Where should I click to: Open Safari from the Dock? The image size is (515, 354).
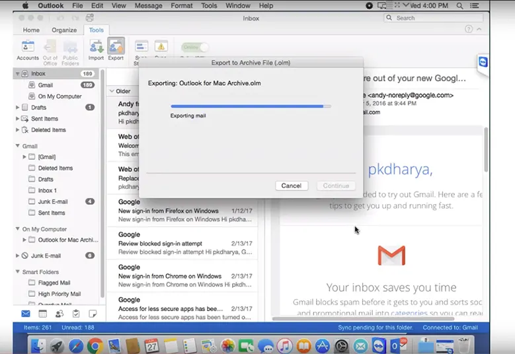click(x=76, y=346)
